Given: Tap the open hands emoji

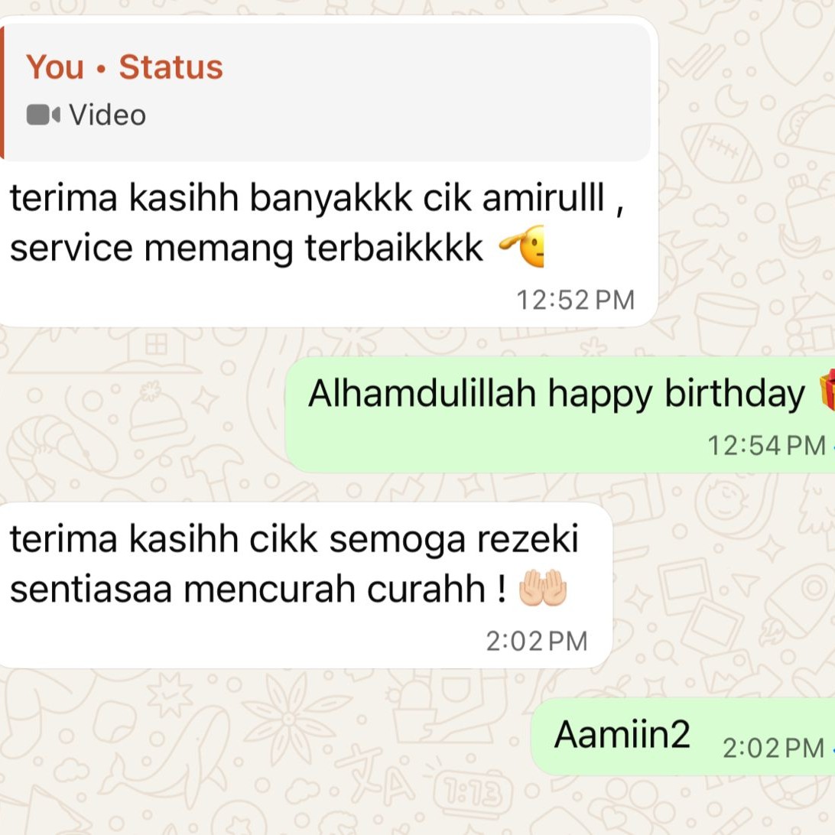Looking at the screenshot, I should pyautogui.click(x=543, y=588).
